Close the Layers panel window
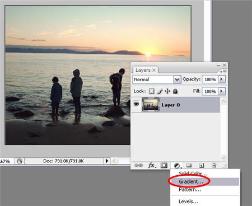 pos(225,65)
